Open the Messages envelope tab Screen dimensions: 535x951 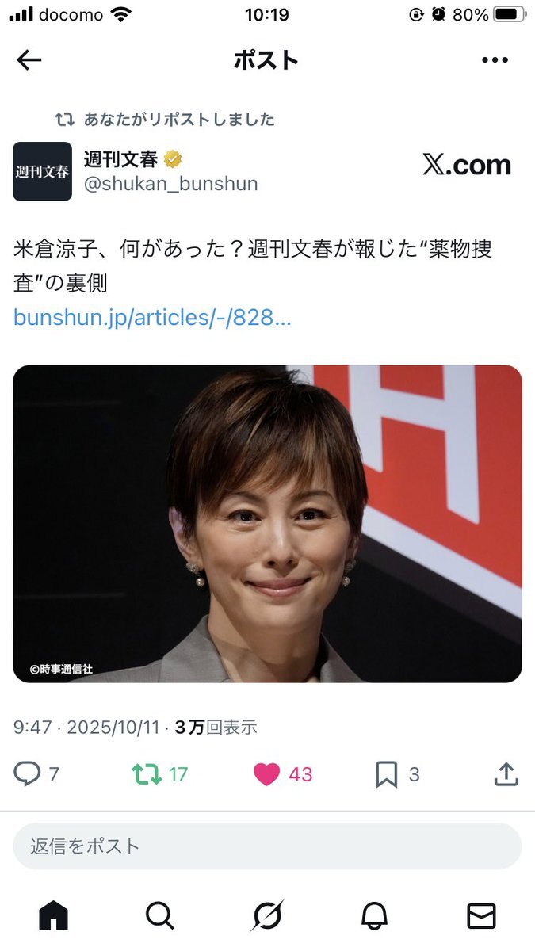pyautogui.click(x=481, y=916)
